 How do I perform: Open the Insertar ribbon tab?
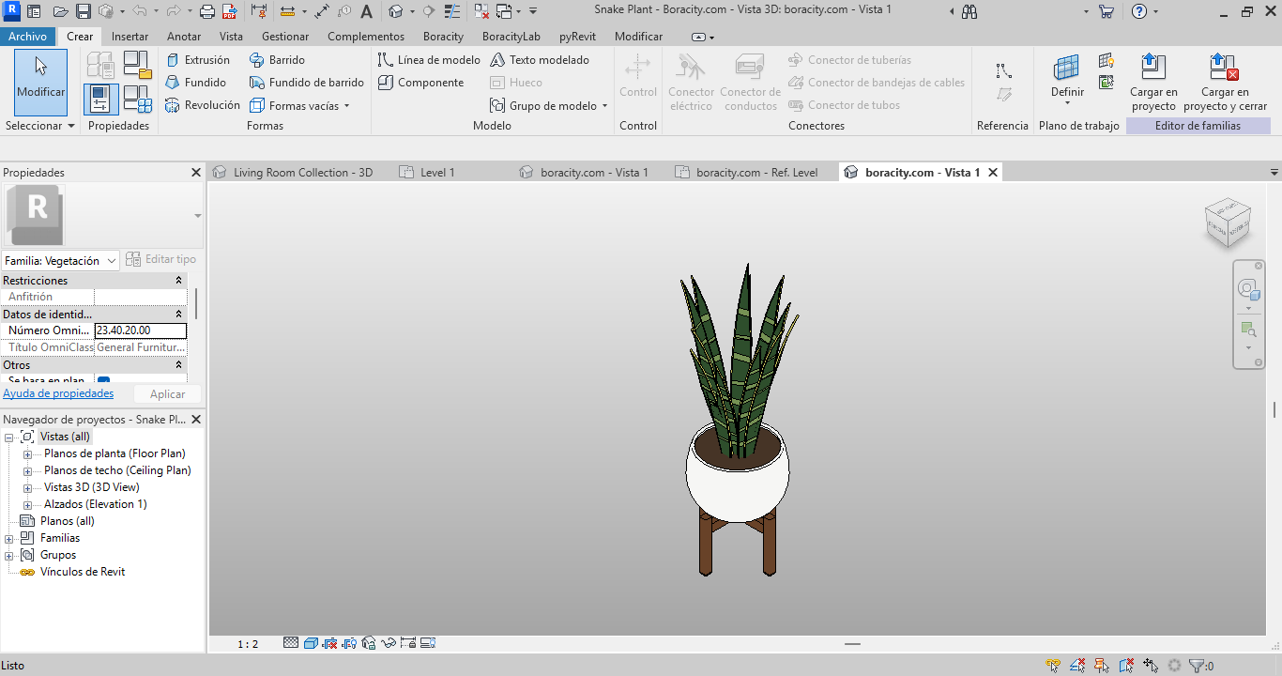click(x=130, y=37)
